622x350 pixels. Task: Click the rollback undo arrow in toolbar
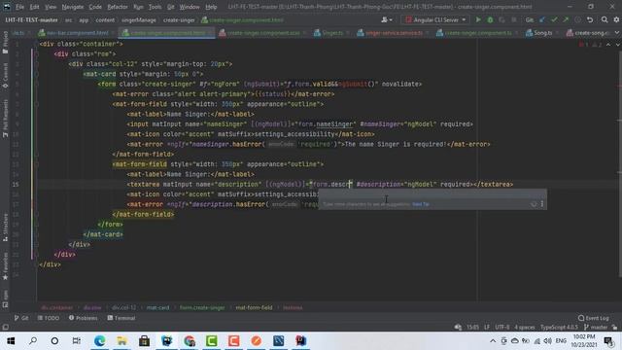pyautogui.click(x=590, y=19)
